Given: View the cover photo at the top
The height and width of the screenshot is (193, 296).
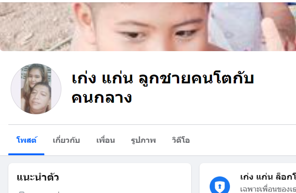Looking at the screenshot, I should click(148, 26).
